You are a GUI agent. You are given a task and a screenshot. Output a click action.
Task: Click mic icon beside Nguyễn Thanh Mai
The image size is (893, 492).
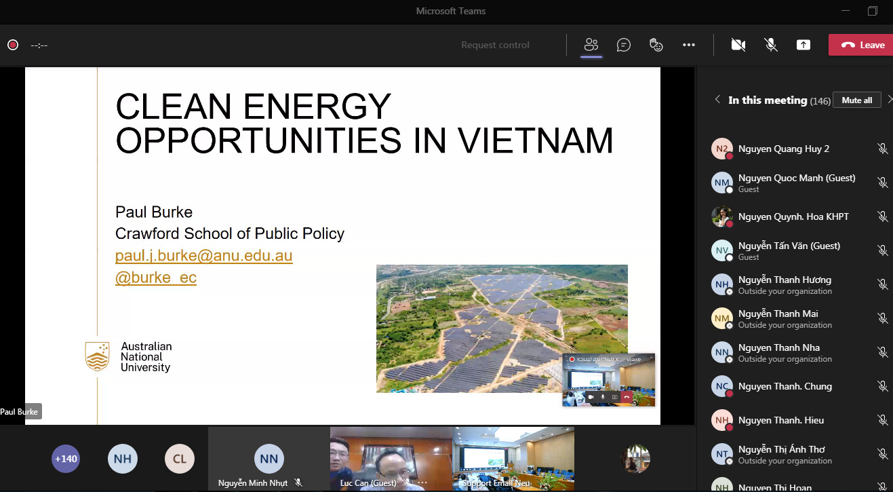click(x=882, y=318)
